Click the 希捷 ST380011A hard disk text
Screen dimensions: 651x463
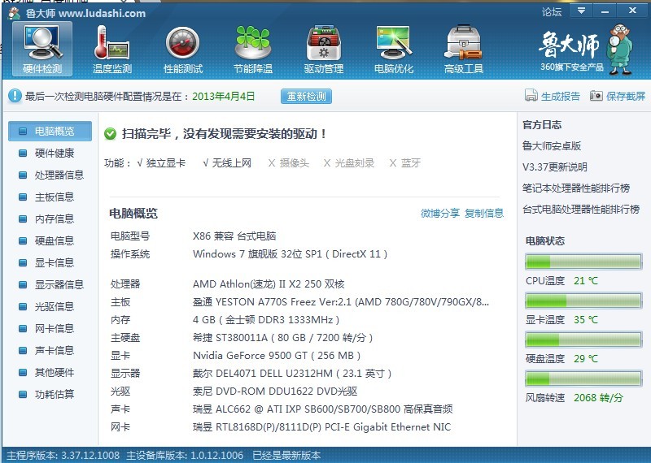(282, 337)
